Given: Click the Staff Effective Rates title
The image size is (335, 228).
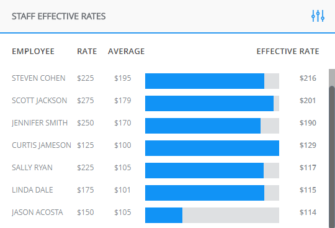Looking at the screenshot, I should tap(58, 16).
